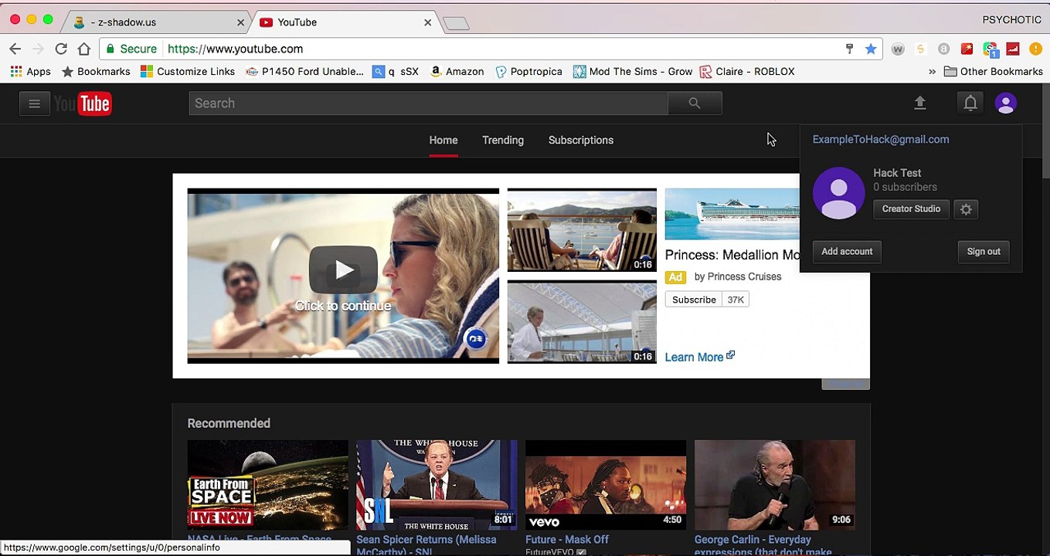Close the YouTube tab
The image size is (1050, 556).
(427, 22)
